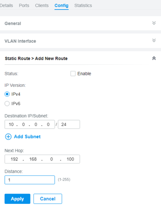Click the subnet mask field showing 24
This screenshot has width=161, height=210.
click(69, 124)
